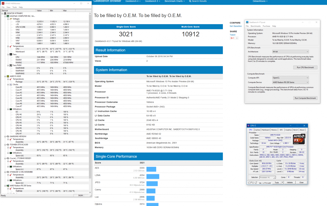This screenshot has width=327, height=206.
Task: Switch to the Caches tab in CPU-Z
Action: click(257, 130)
